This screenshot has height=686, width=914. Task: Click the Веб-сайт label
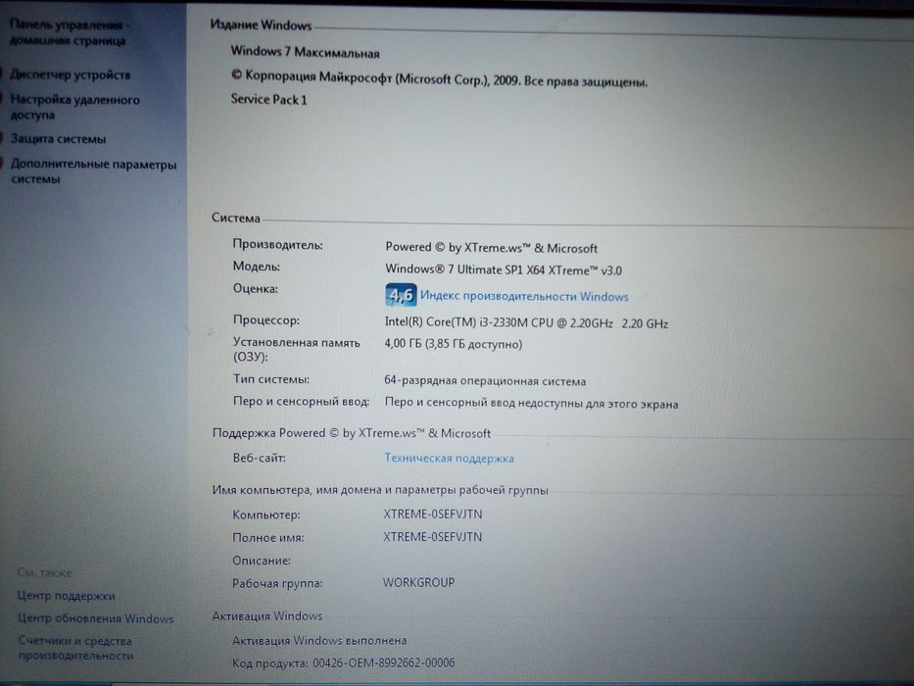259,458
